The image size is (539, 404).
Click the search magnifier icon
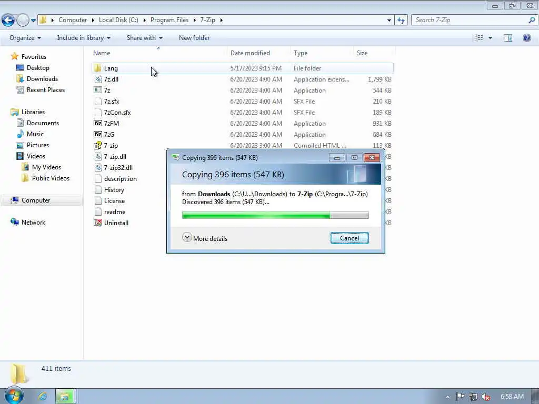pyautogui.click(x=532, y=20)
